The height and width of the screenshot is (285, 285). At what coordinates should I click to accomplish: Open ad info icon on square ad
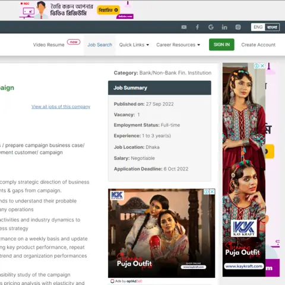207,192
